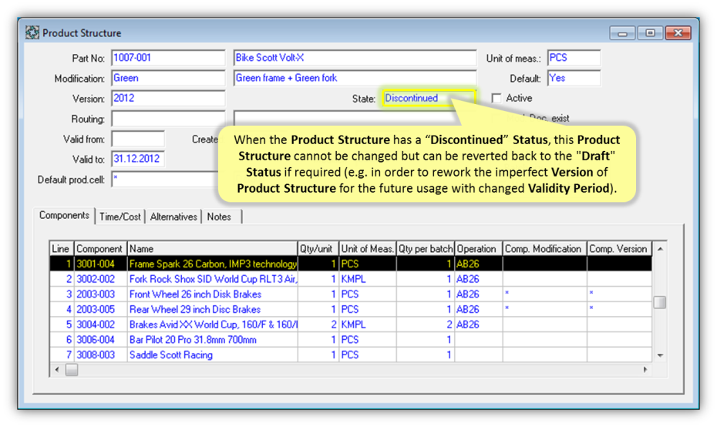Maximize the Product Structure window
The image size is (717, 427).
click(x=650, y=33)
